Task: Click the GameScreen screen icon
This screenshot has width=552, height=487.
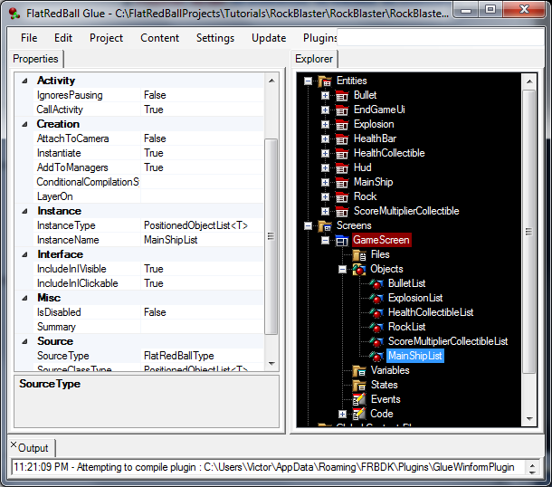Action: point(342,241)
